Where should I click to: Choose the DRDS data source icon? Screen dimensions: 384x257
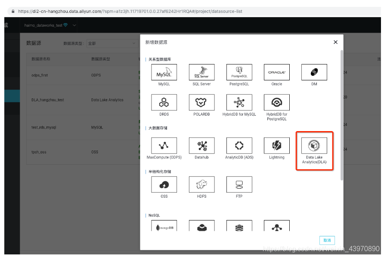coord(164,102)
